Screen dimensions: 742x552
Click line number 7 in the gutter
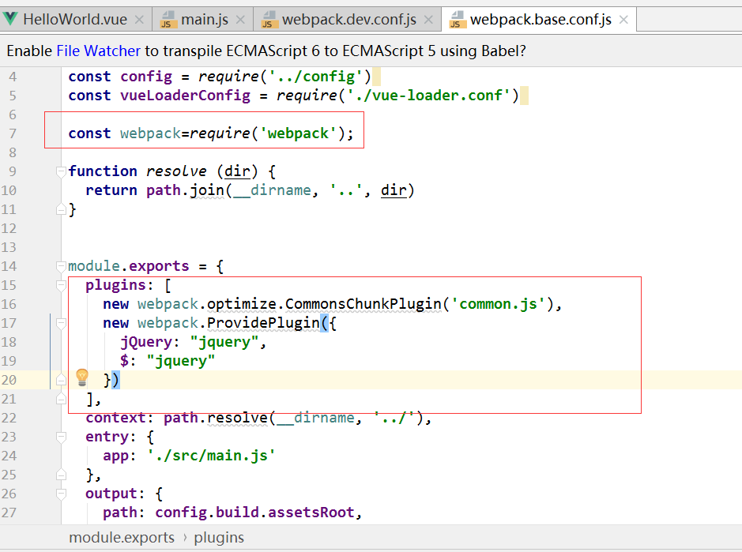point(13,134)
